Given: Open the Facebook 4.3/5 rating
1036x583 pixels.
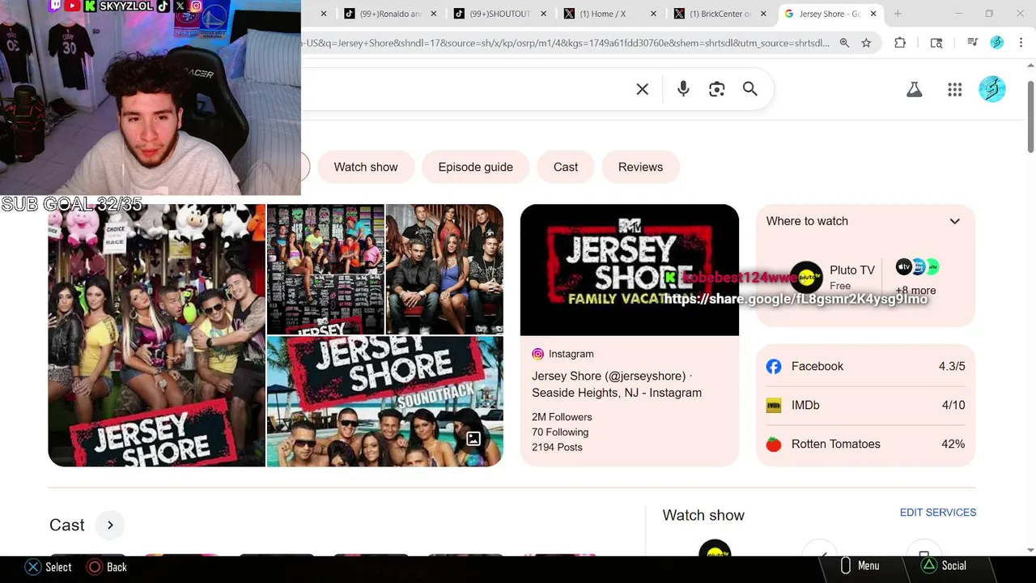Looking at the screenshot, I should (x=865, y=366).
